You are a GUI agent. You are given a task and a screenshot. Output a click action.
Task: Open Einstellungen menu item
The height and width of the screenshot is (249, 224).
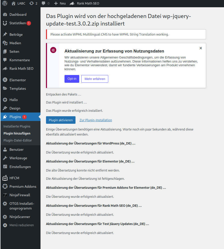(x=20, y=167)
